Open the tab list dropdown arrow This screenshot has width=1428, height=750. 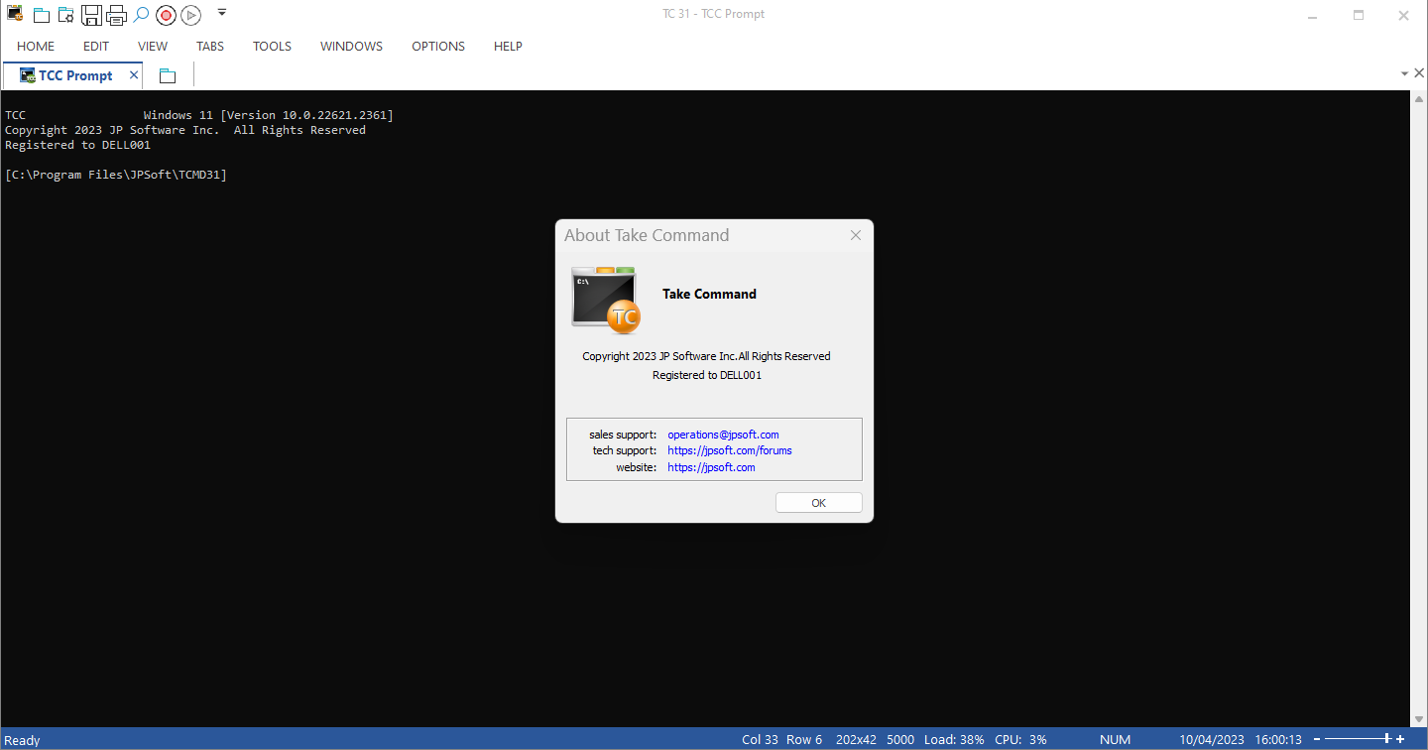[x=1404, y=74]
